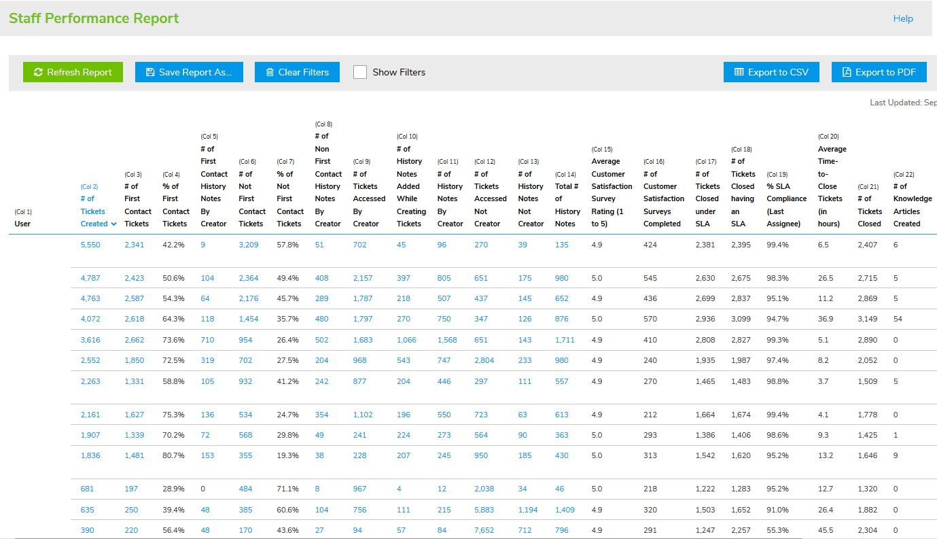
Task: Enable the Show Filters checkbox
Action: 360,72
